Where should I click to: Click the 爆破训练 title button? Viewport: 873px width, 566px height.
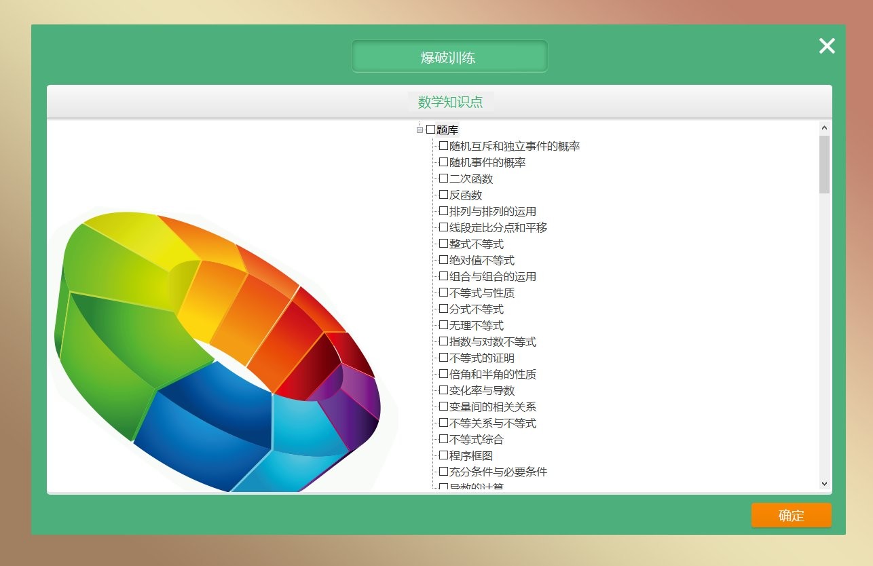pyautogui.click(x=449, y=57)
